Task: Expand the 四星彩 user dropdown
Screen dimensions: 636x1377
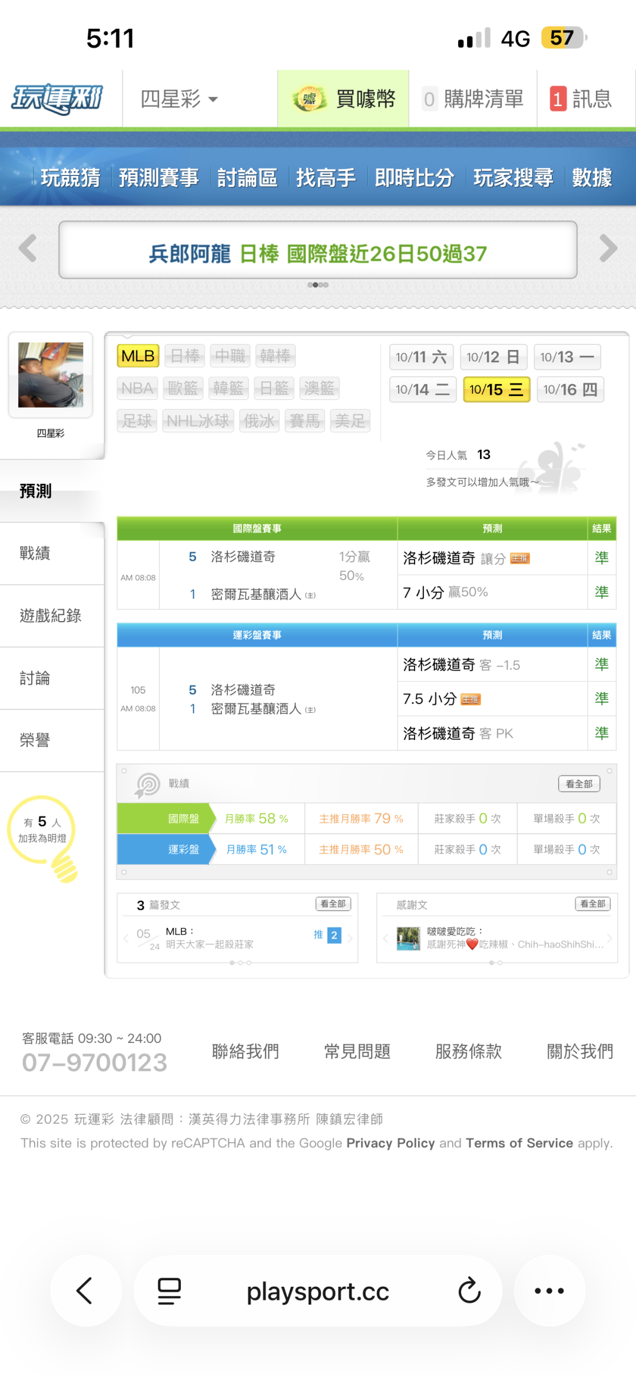Action: (x=179, y=99)
